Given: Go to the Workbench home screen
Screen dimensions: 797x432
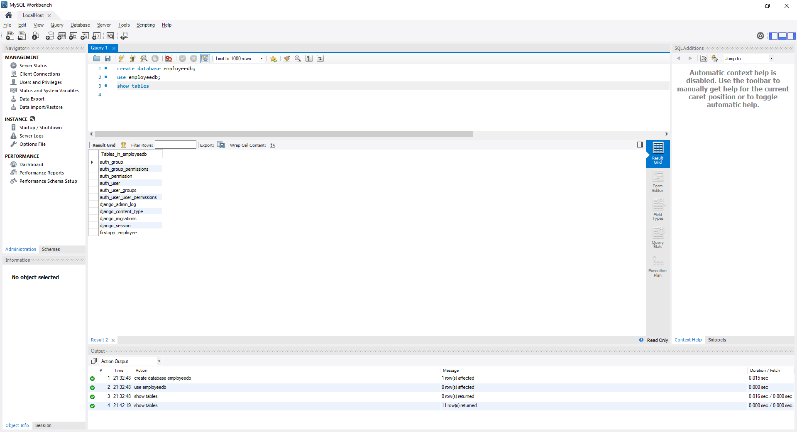Looking at the screenshot, I should pyautogui.click(x=9, y=15).
